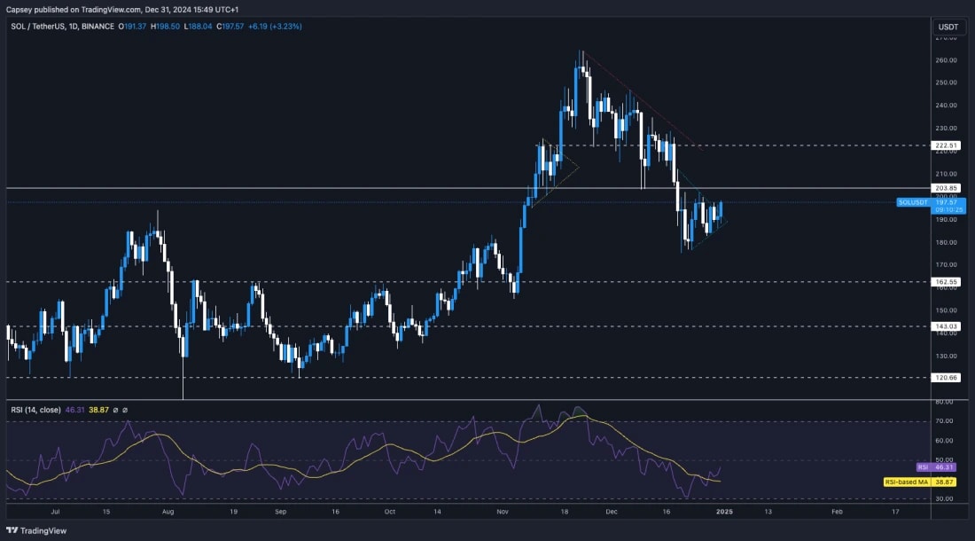Image resolution: width=975 pixels, height=541 pixels.
Task: Click the 120.66 support label on price scale
Action: tap(944, 376)
